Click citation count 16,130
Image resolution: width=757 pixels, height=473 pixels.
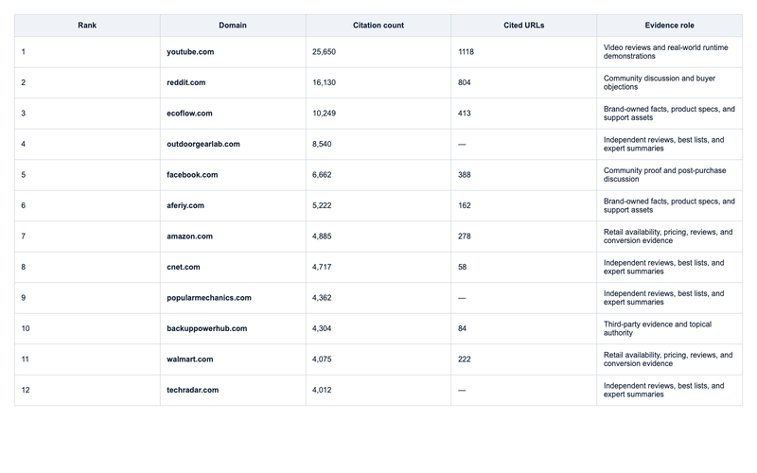click(x=324, y=82)
